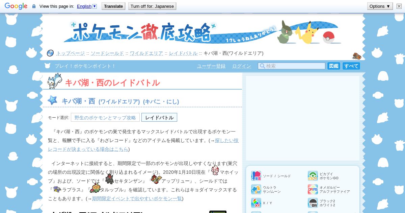Open オメガルビー アルファサファイア text link

(335, 190)
